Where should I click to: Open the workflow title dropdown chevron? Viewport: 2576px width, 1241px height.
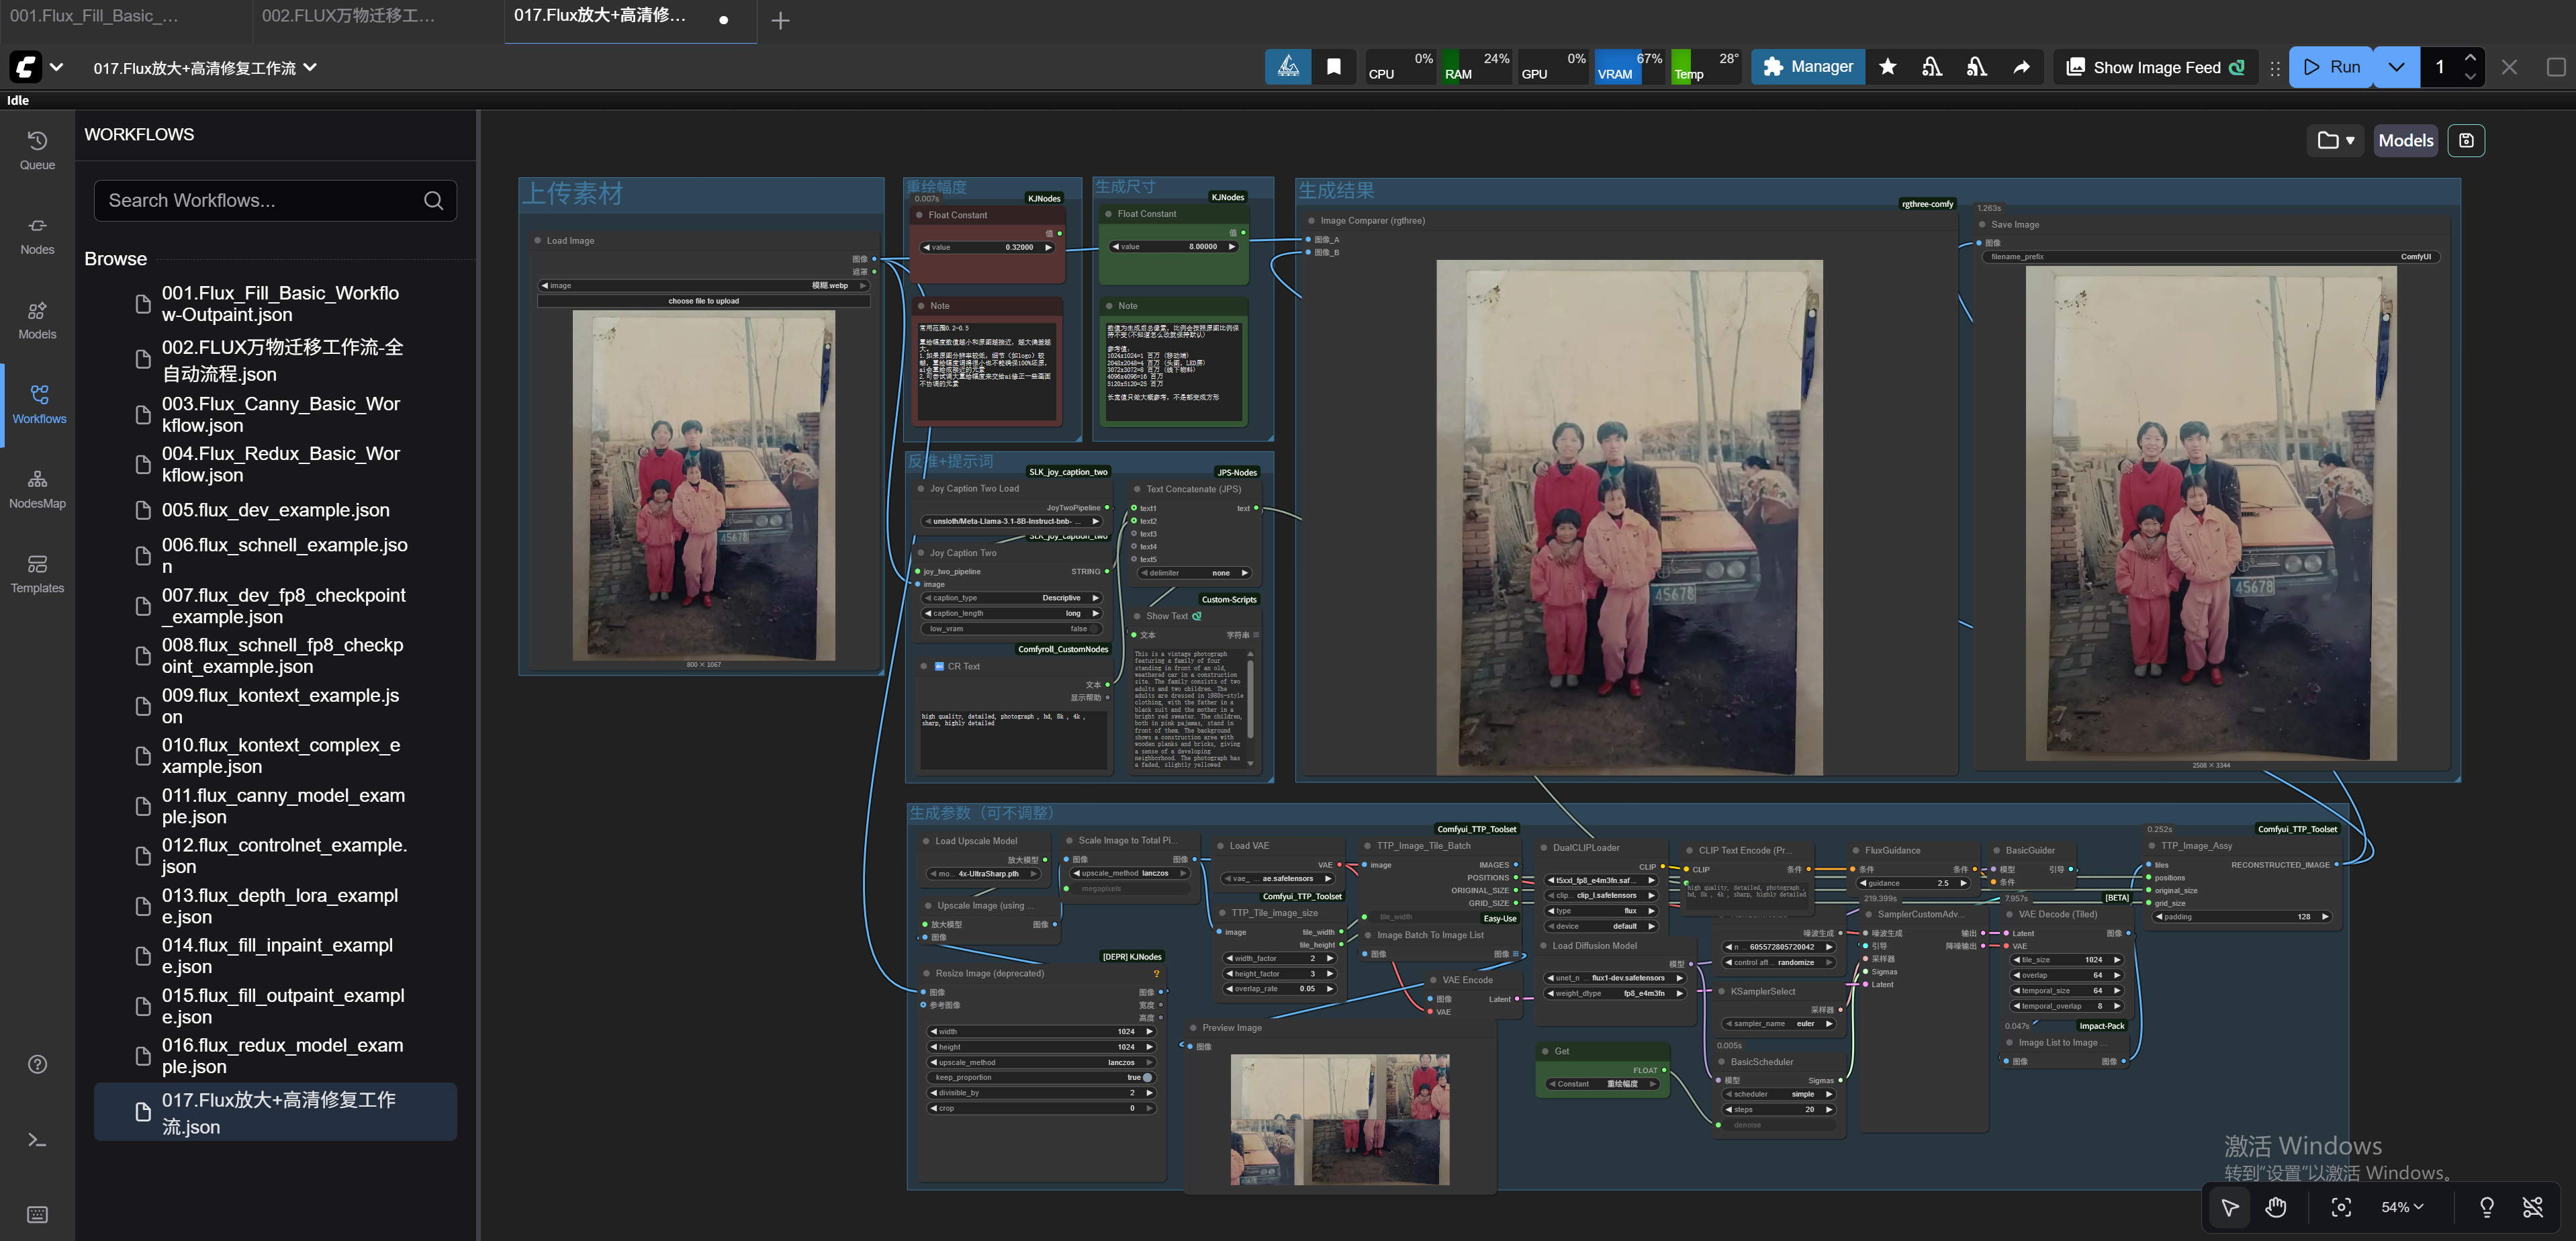pos(310,67)
